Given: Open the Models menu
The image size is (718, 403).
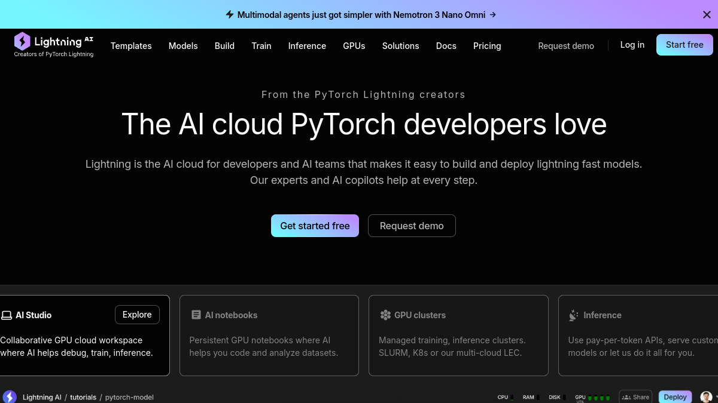Looking at the screenshot, I should tap(183, 46).
